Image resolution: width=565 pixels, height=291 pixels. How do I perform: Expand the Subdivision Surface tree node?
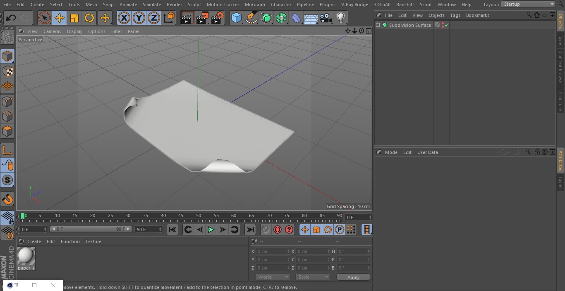[x=378, y=25]
